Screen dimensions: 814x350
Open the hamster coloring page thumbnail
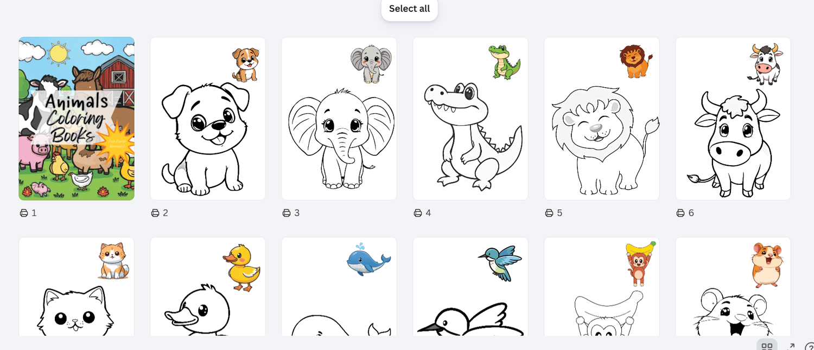[x=733, y=286]
